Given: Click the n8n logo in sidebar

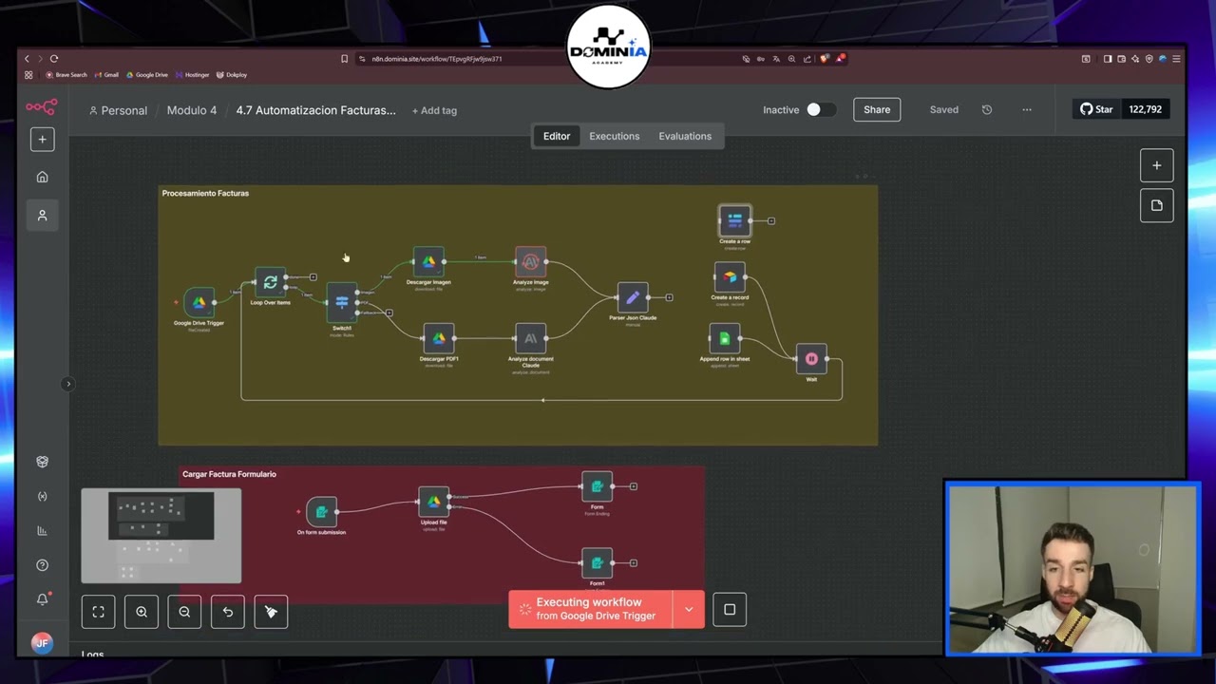Looking at the screenshot, I should tap(42, 106).
